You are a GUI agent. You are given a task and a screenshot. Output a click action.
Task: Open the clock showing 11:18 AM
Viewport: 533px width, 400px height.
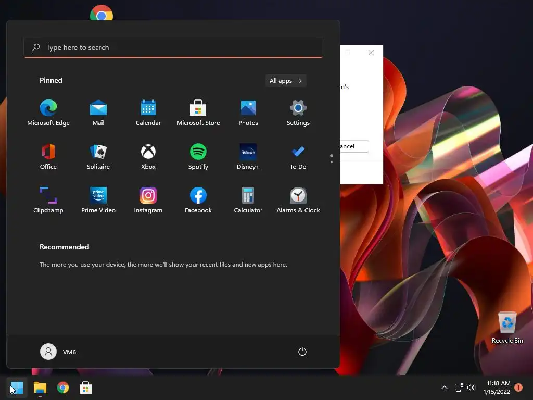[x=497, y=387]
